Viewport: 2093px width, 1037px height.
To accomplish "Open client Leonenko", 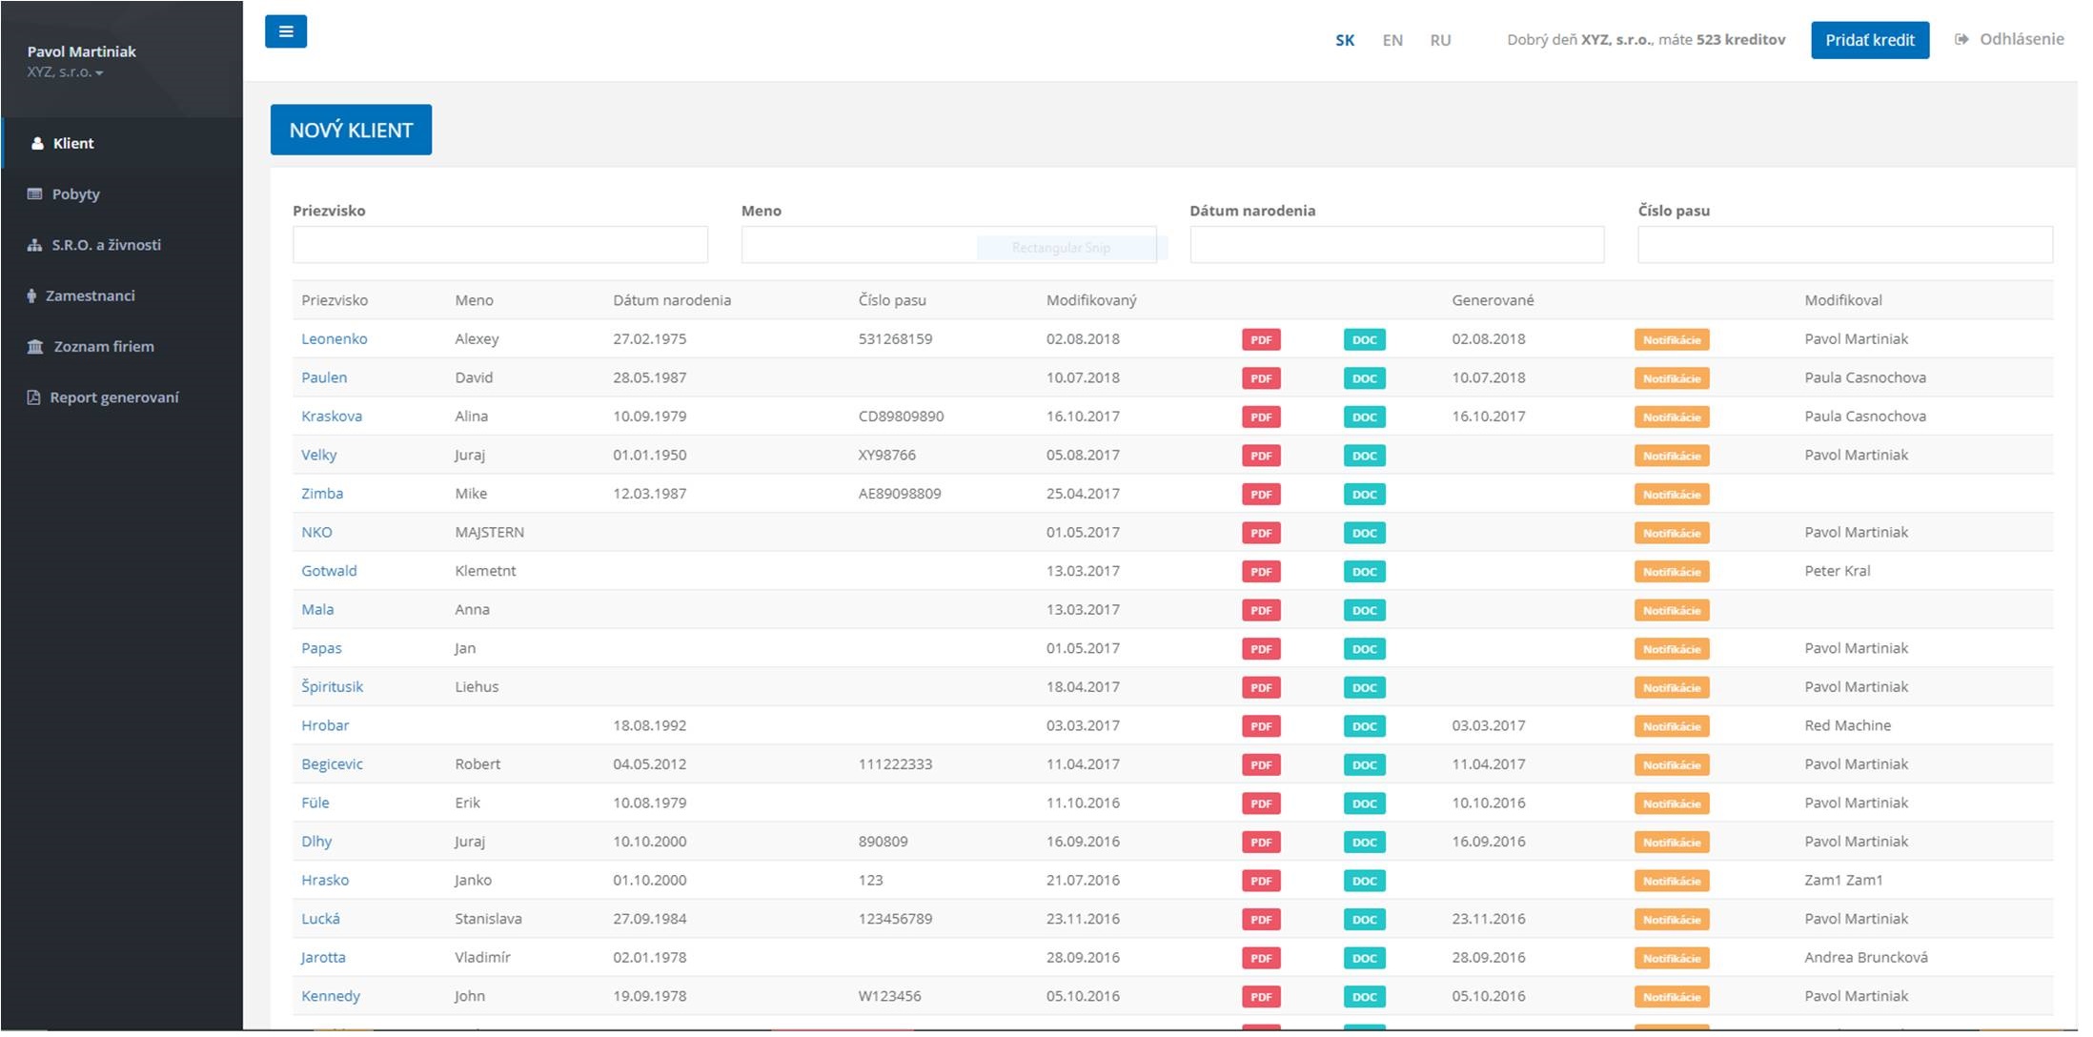I will point(334,339).
